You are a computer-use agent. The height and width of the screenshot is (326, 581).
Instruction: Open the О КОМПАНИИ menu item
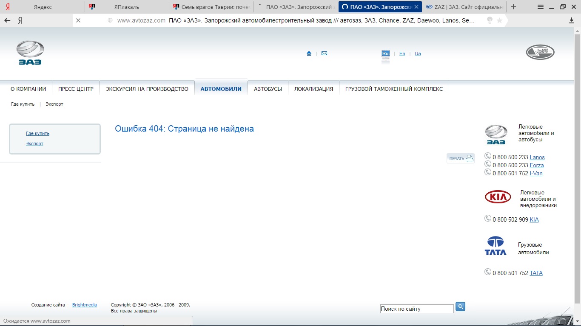(28, 89)
